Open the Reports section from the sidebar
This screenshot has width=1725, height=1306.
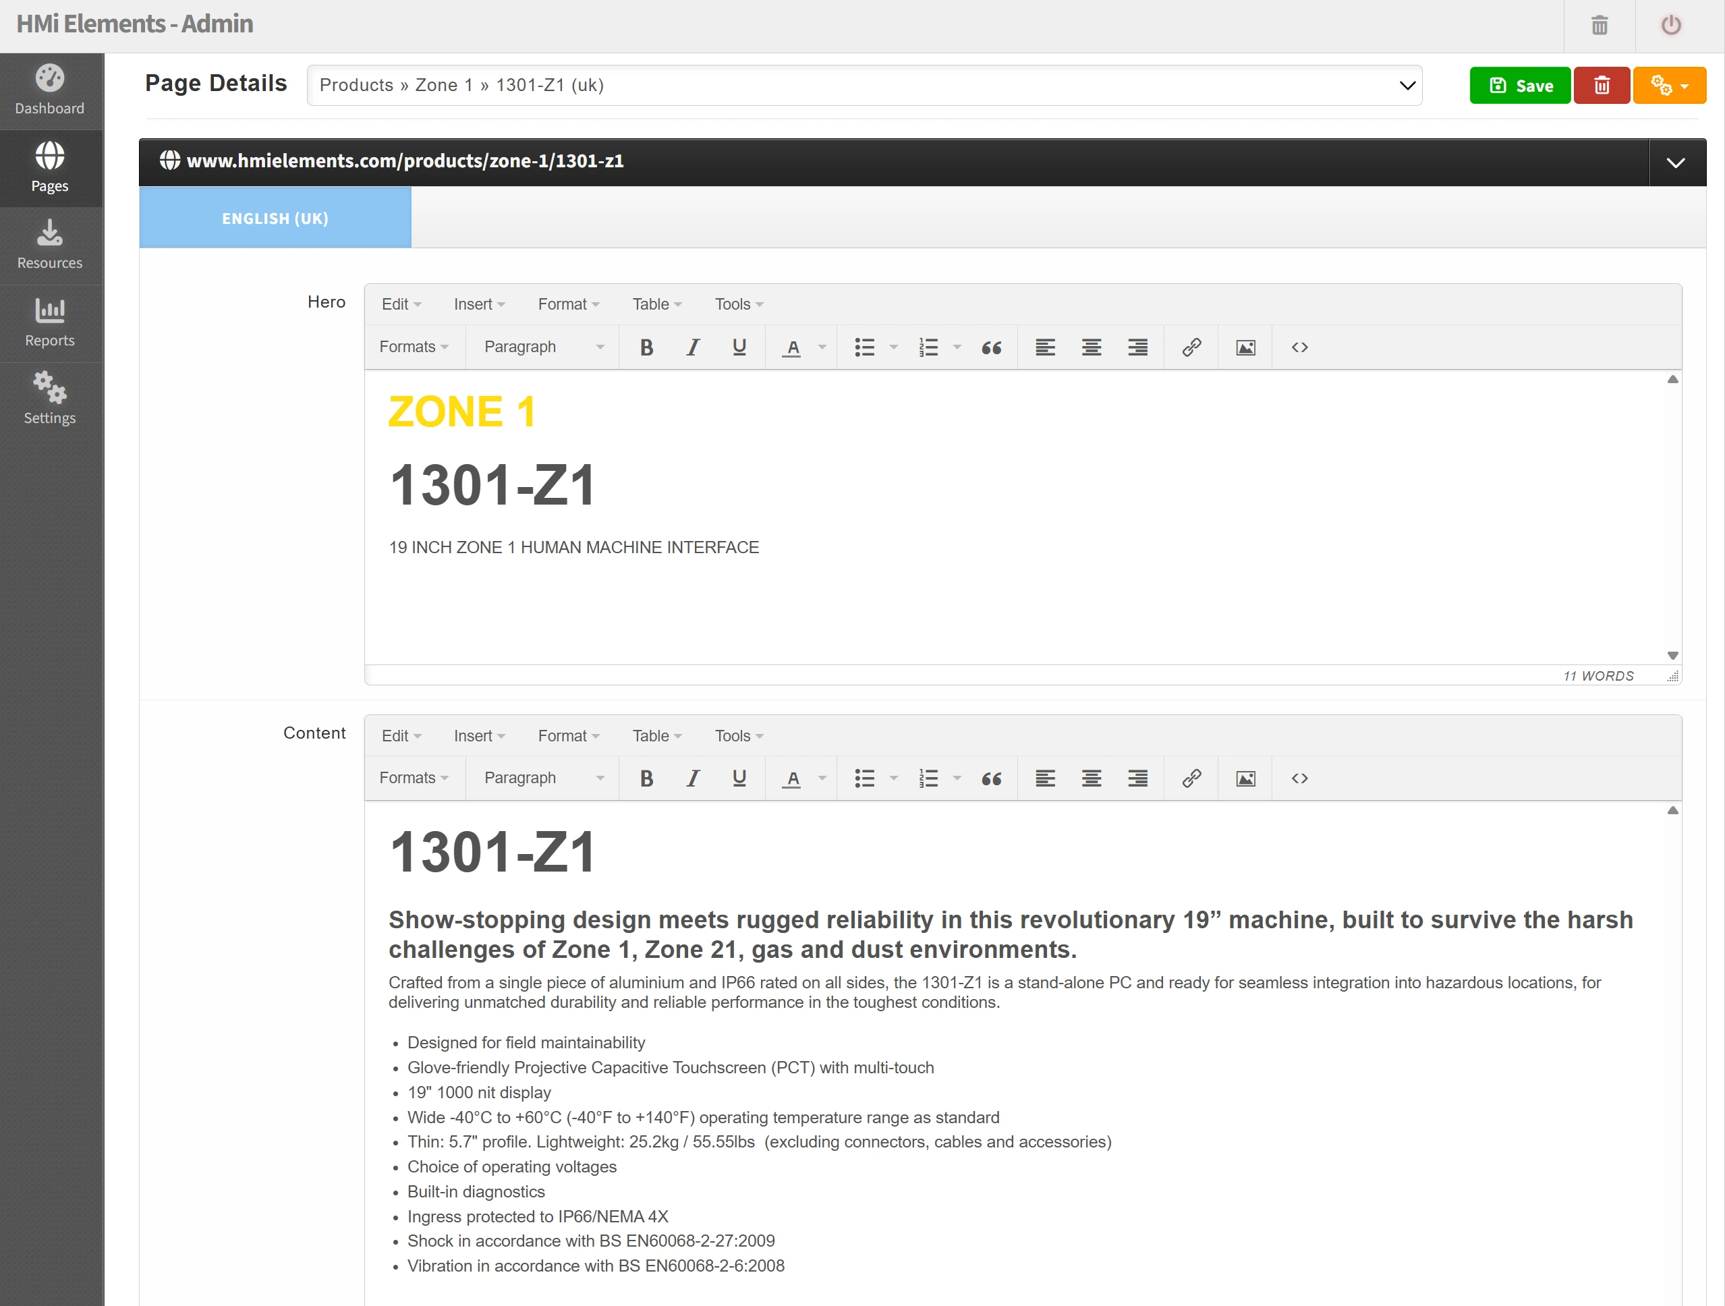click(x=50, y=322)
